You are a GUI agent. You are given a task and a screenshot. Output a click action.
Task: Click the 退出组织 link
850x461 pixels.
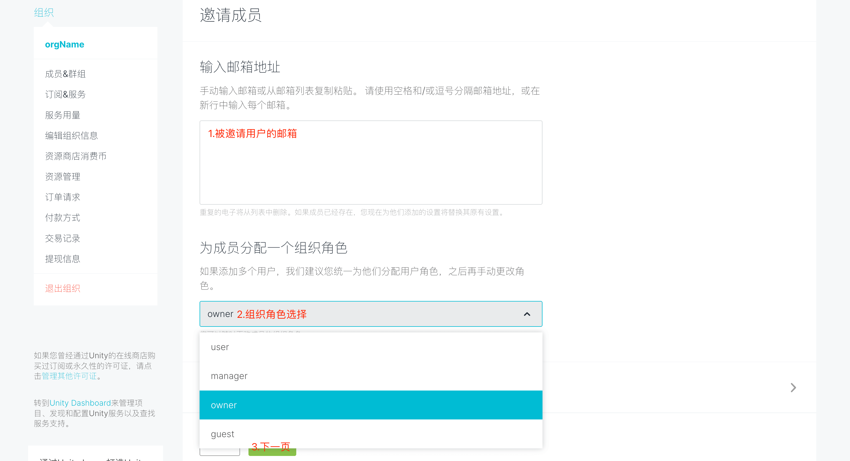tap(63, 288)
